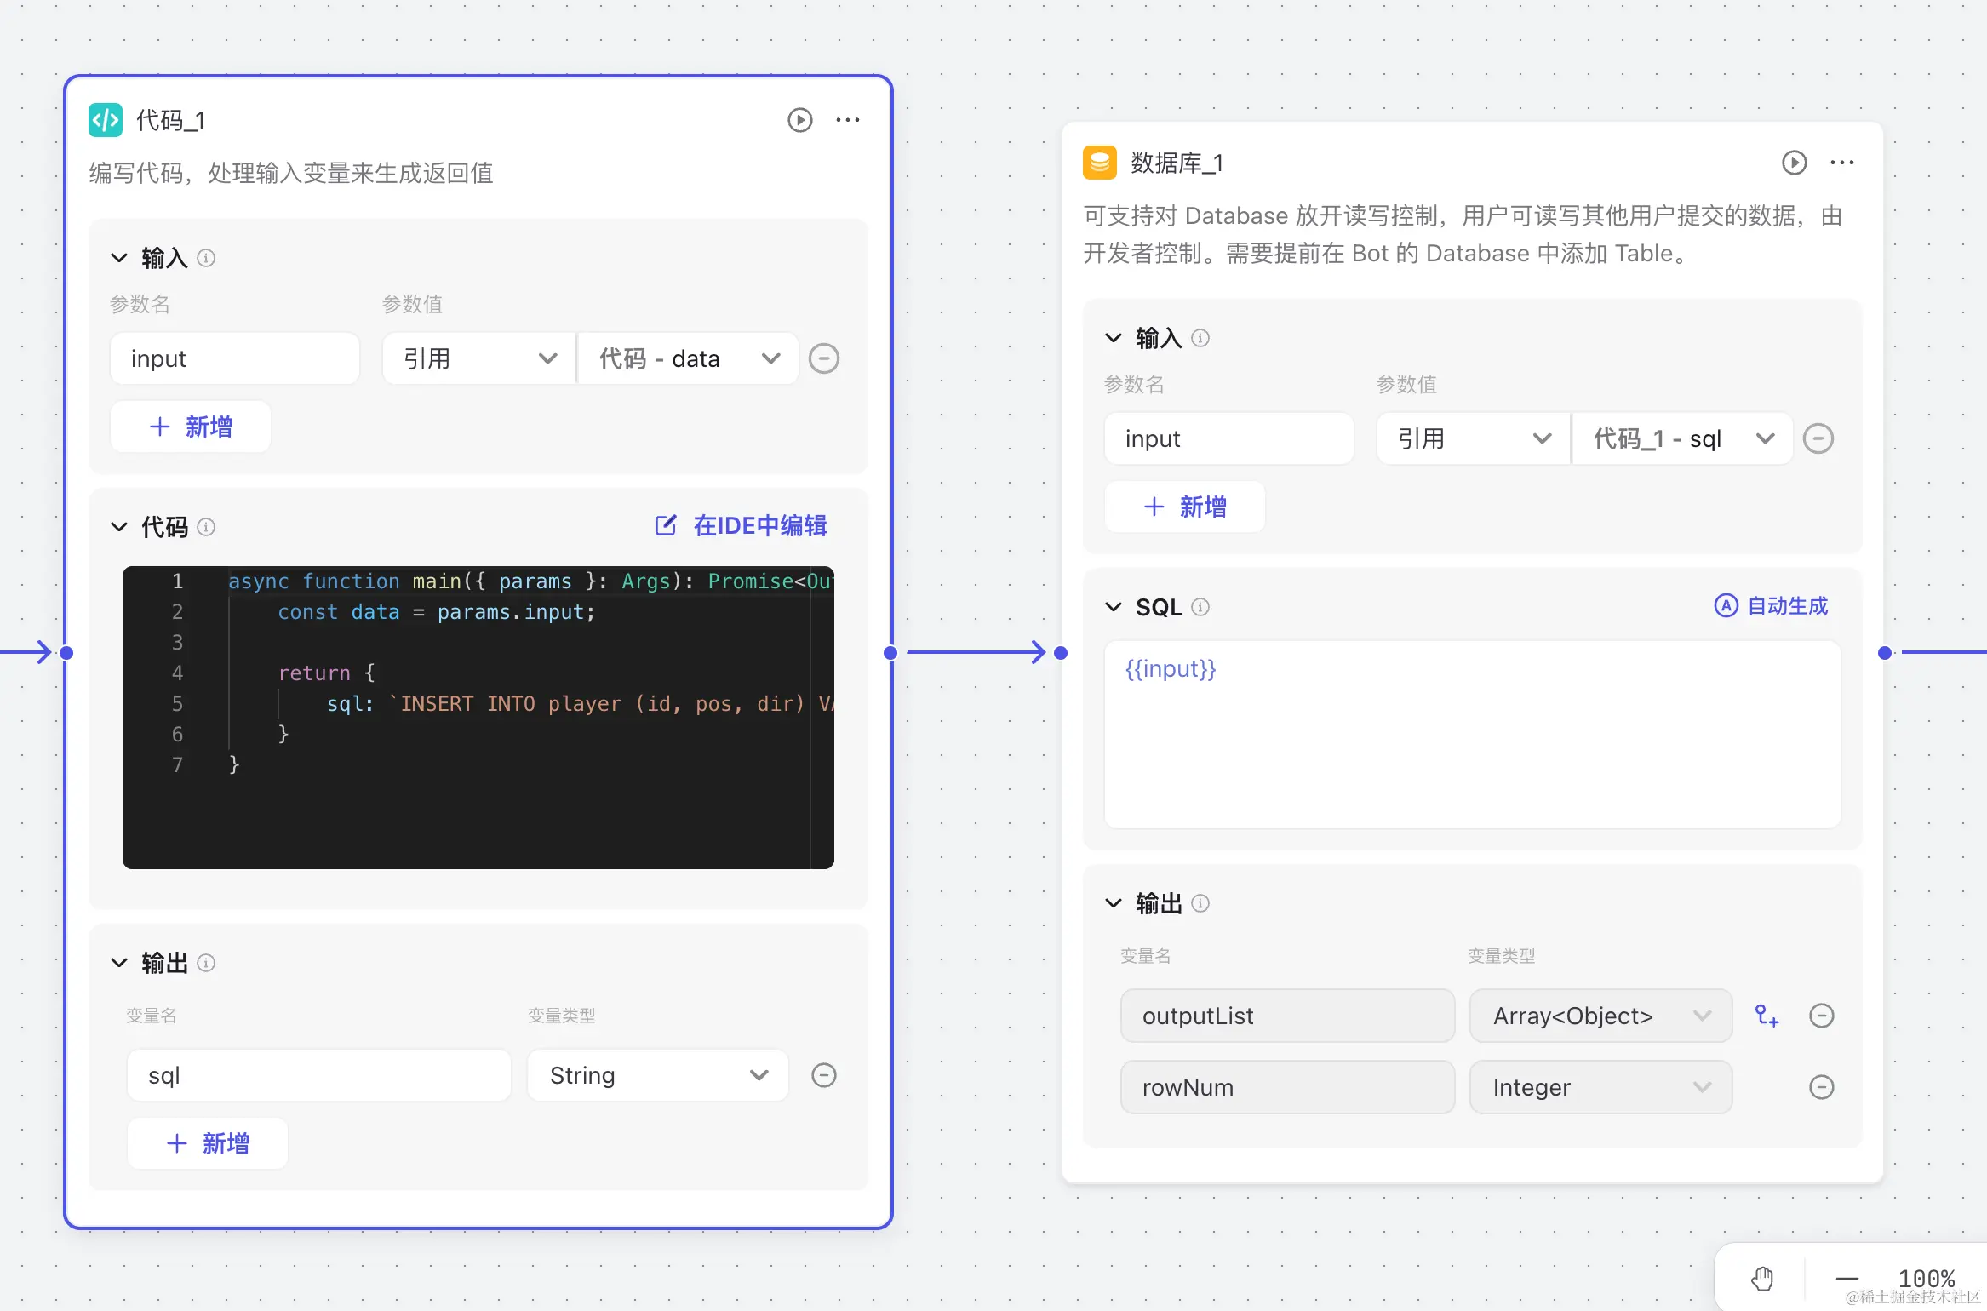Click the zoom out minus control
This screenshot has height=1311, width=1987.
(1847, 1278)
